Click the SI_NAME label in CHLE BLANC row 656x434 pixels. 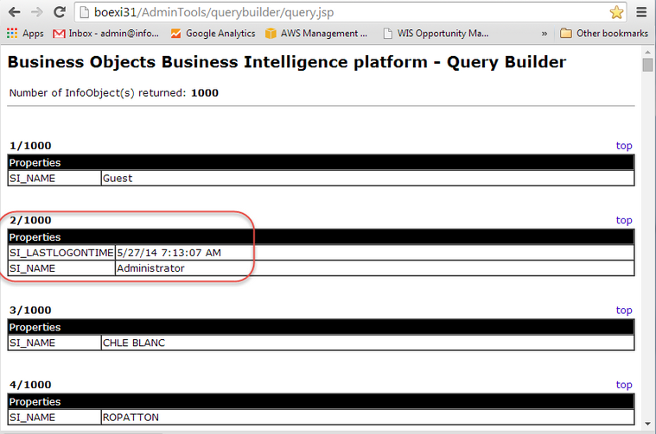pyautogui.click(x=32, y=343)
